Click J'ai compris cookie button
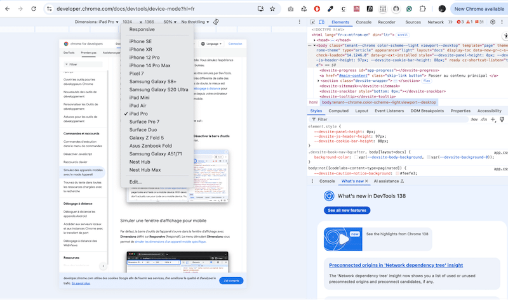This screenshot has width=508, height=300. click(x=231, y=280)
